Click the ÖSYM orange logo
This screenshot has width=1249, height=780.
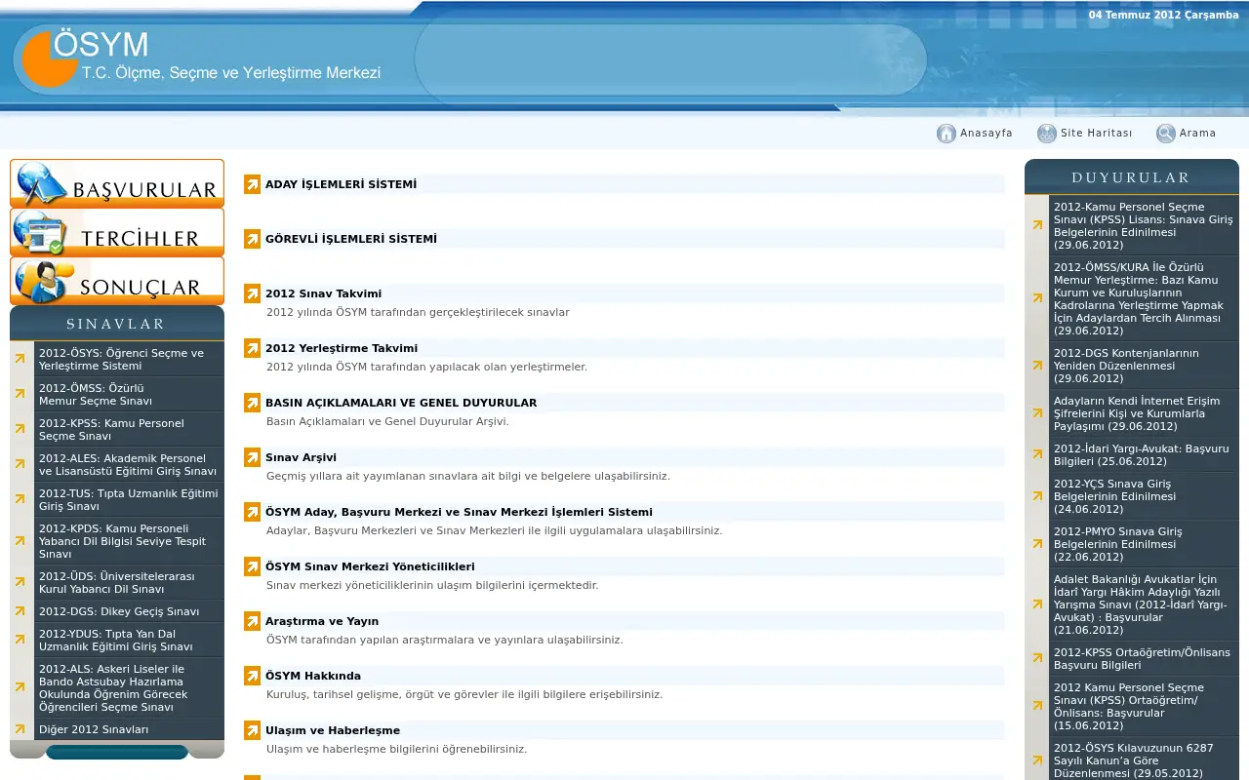(x=49, y=58)
